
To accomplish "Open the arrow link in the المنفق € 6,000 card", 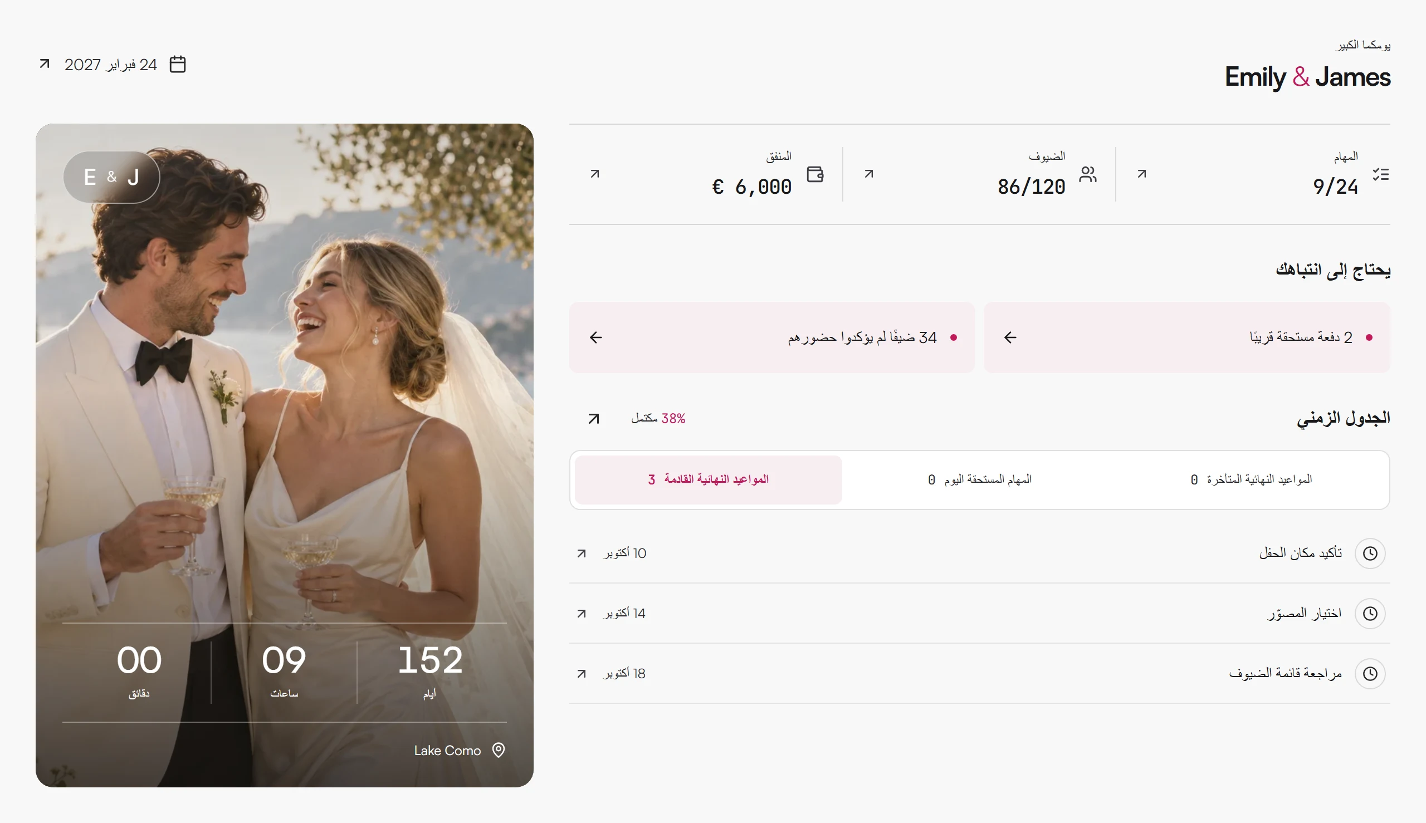I will tap(595, 174).
